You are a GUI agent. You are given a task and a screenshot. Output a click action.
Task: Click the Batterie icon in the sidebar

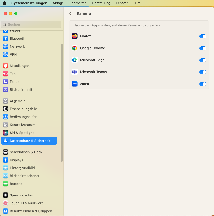coord(6,184)
